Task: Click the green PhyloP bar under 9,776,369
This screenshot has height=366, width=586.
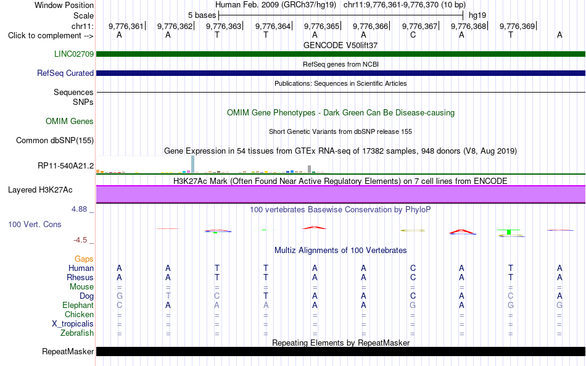Action: pos(509,232)
